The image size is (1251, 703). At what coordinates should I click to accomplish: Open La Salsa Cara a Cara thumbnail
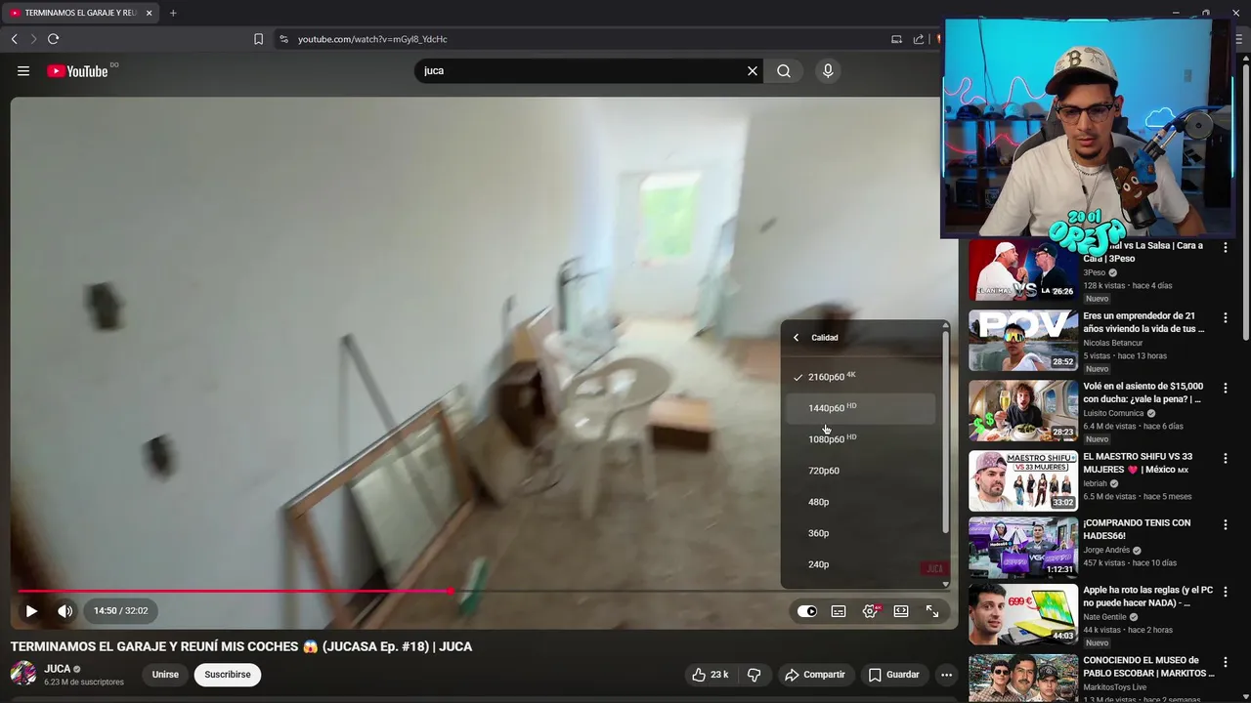(x=1023, y=270)
